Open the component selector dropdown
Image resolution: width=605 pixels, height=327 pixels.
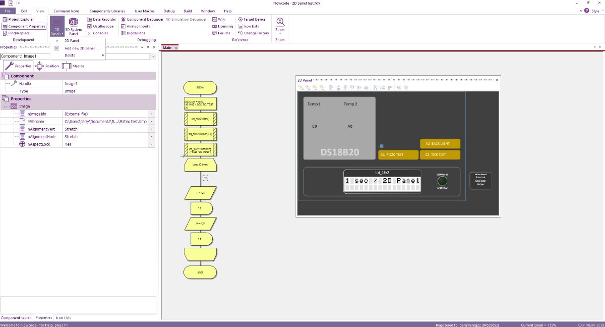pos(152,56)
